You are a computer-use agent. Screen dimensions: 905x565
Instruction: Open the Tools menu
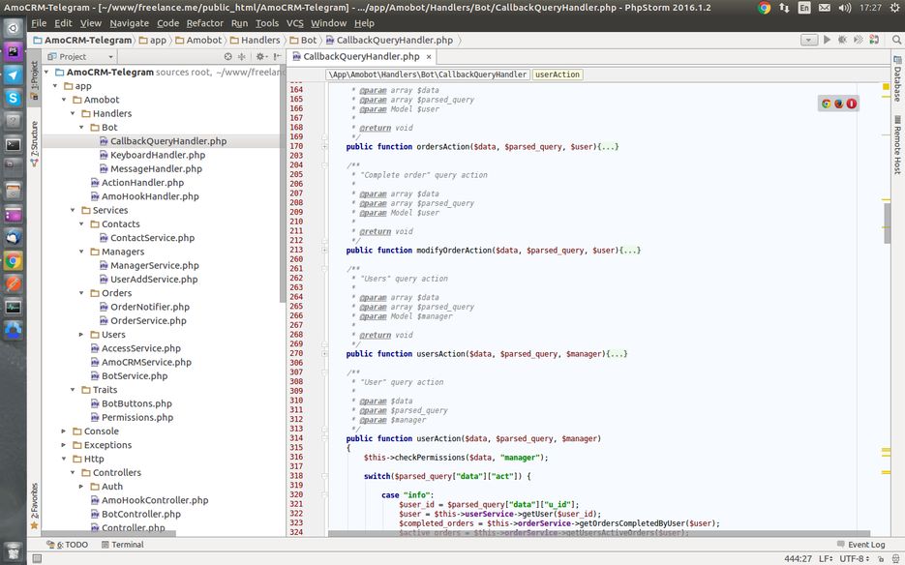(266, 23)
